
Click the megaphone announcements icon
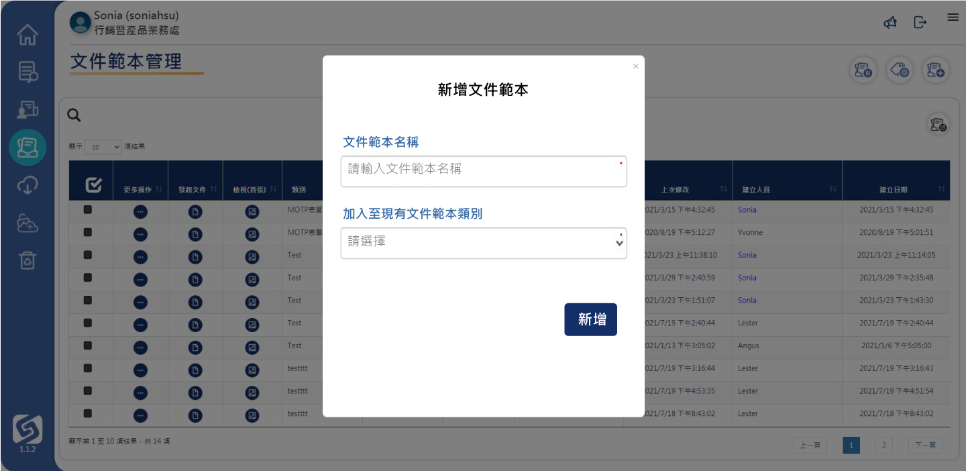tap(890, 23)
